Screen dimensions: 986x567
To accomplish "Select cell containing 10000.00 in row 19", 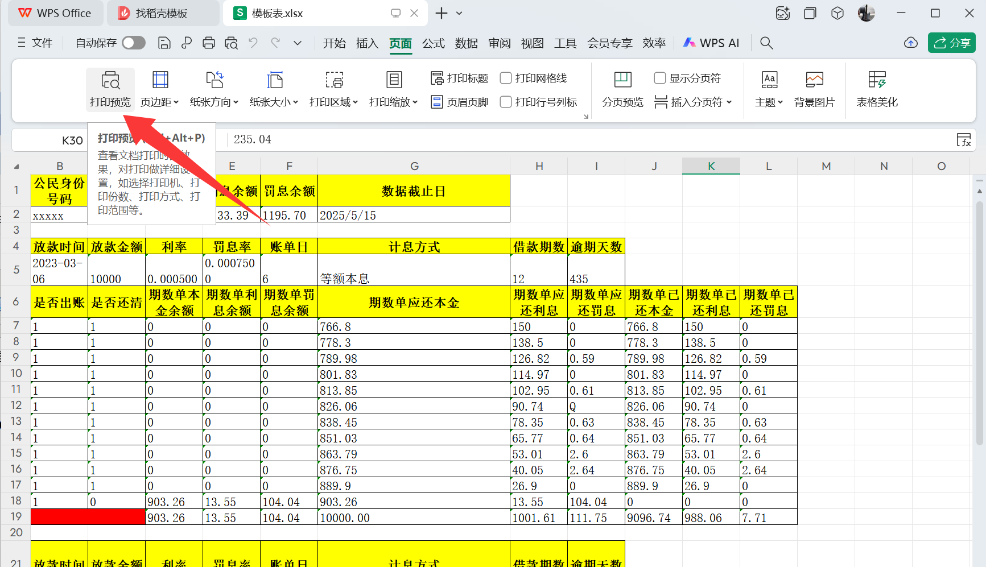I will [x=414, y=517].
